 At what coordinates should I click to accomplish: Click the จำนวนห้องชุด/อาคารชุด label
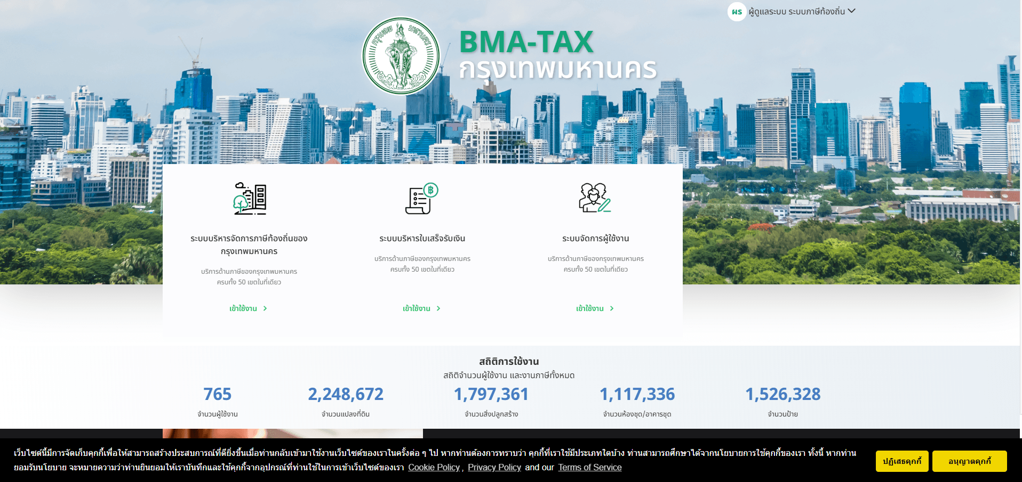tap(637, 414)
